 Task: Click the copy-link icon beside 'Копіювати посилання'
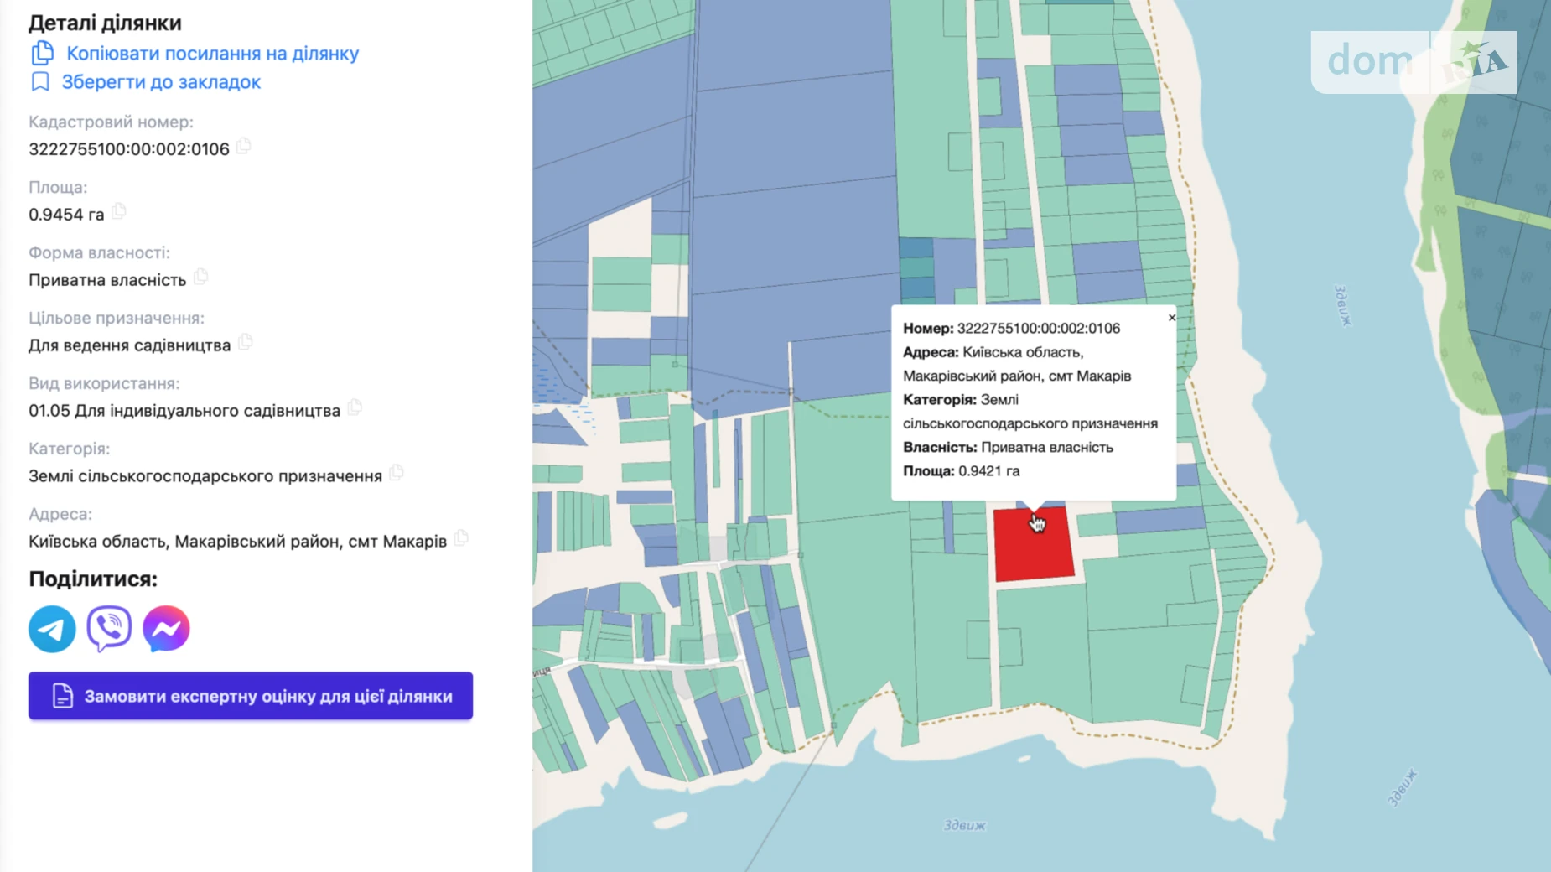(x=42, y=54)
